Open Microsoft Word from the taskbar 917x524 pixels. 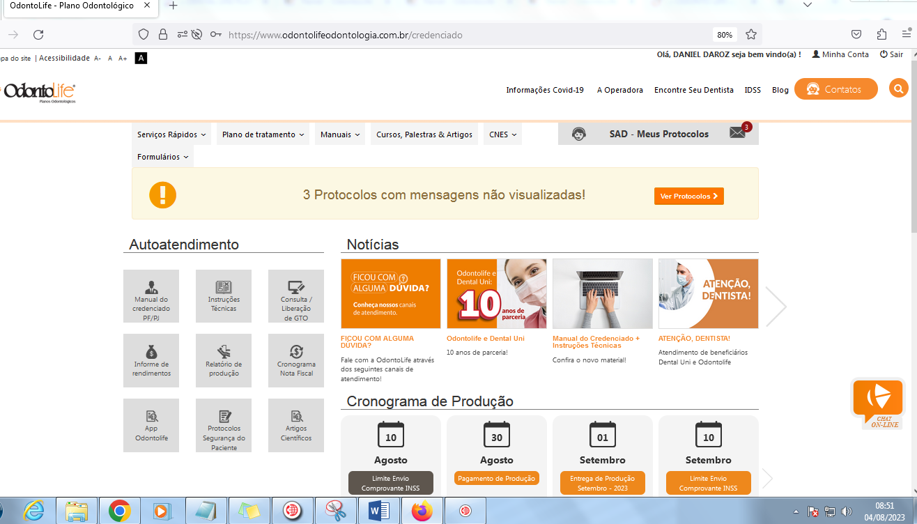(379, 511)
